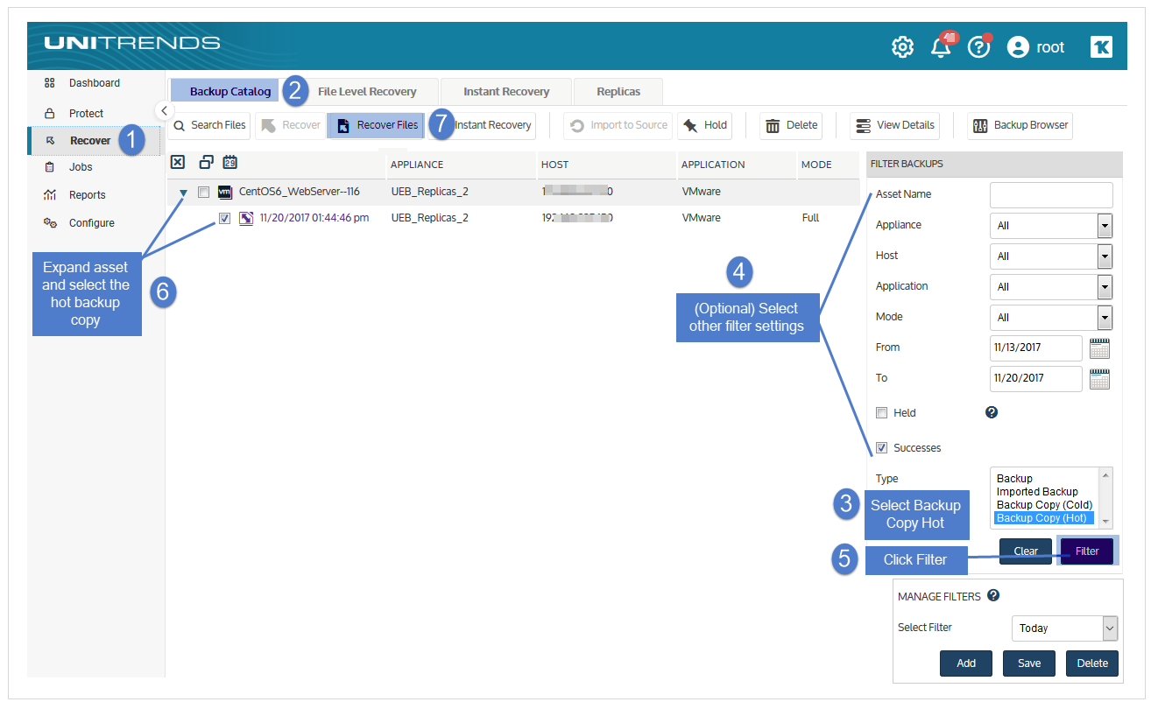The height and width of the screenshot is (716, 1165).
Task: Check the Held checkbox
Action: 882,413
